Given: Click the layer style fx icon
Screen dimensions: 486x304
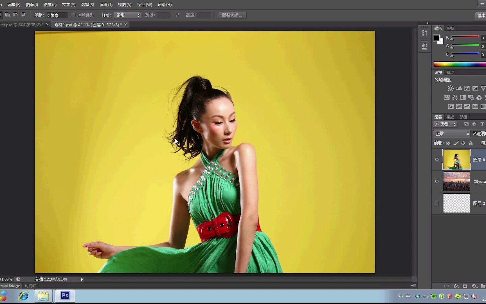Looking at the screenshot, I should click(456, 286).
